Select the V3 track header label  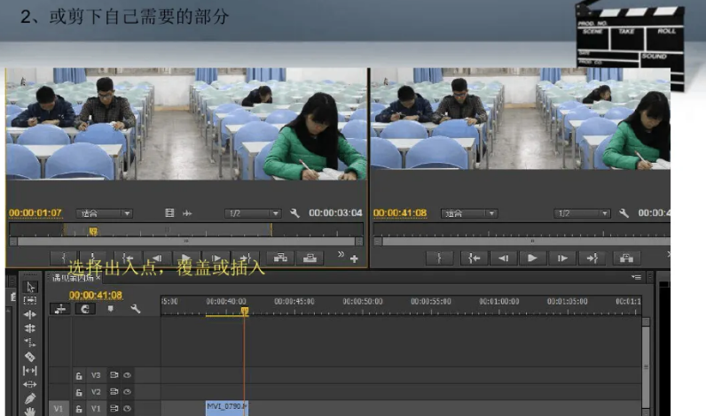pos(96,375)
